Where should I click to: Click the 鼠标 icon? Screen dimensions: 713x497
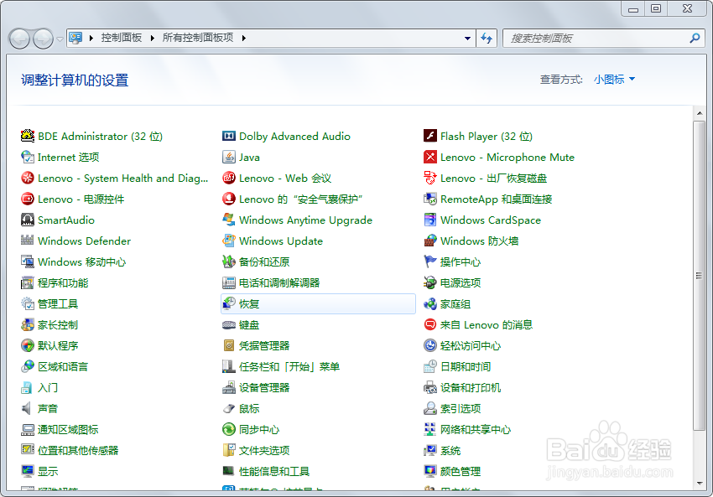[229, 408]
